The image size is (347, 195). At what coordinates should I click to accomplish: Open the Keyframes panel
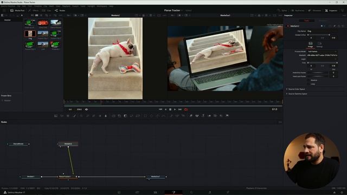(x=298, y=10)
